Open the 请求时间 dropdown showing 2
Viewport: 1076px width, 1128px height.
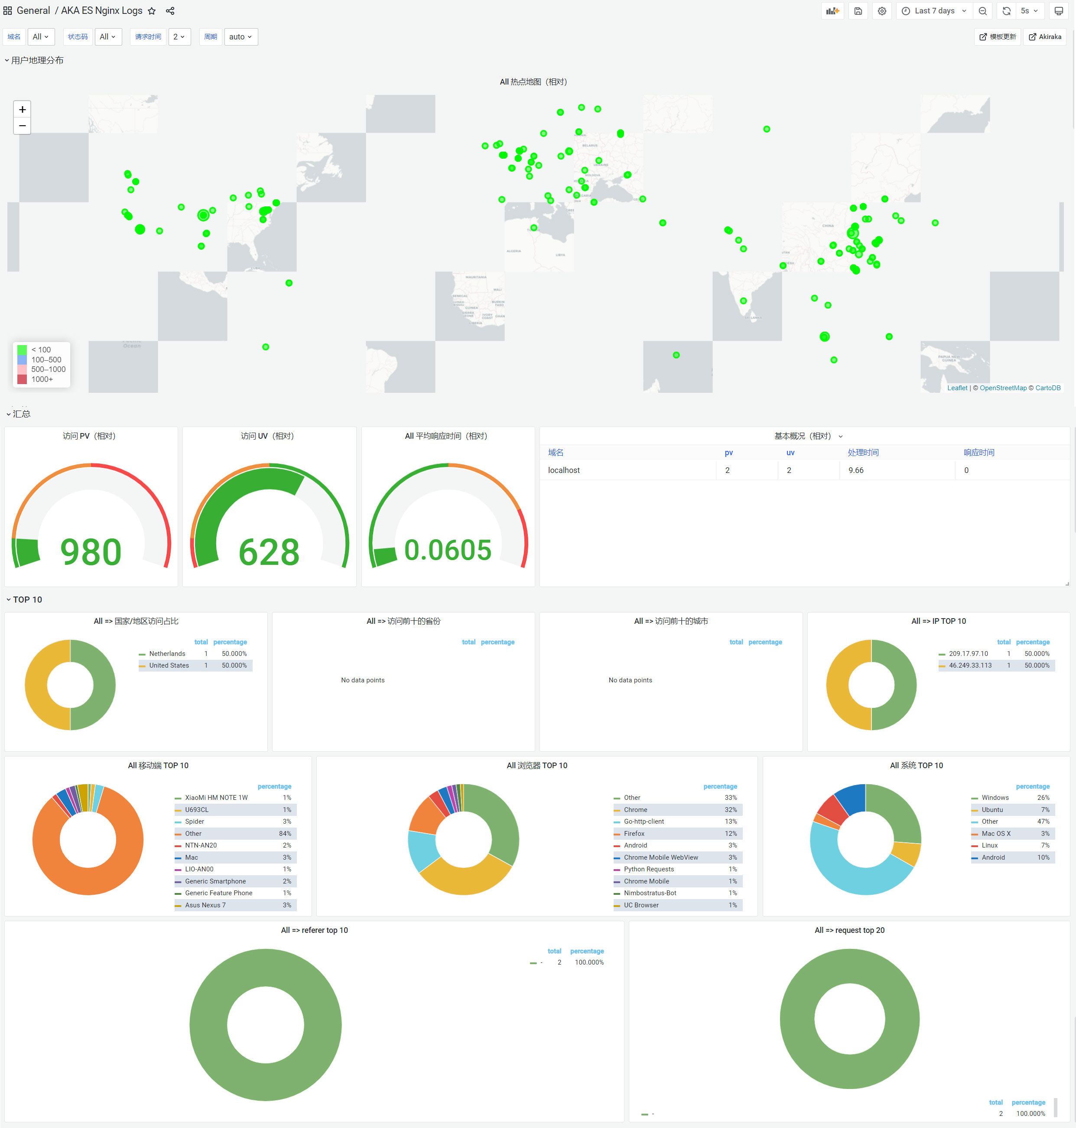[x=179, y=37]
